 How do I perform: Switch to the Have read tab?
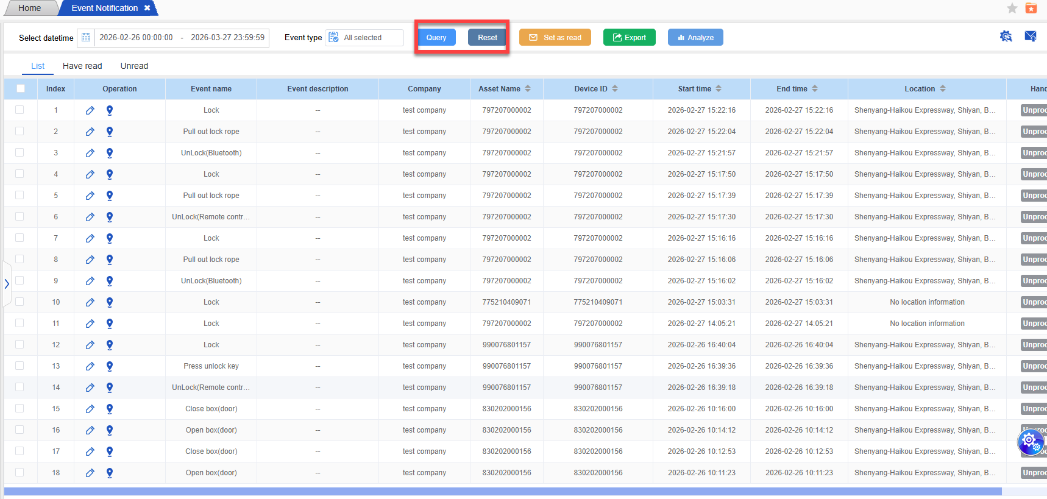pyautogui.click(x=82, y=66)
